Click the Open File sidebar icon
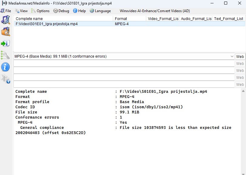 pos(5,20)
